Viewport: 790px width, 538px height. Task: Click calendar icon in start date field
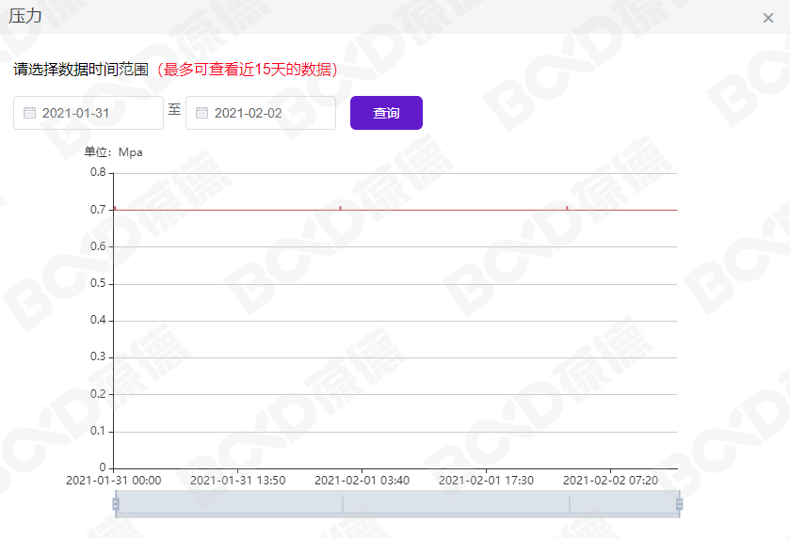click(x=29, y=113)
